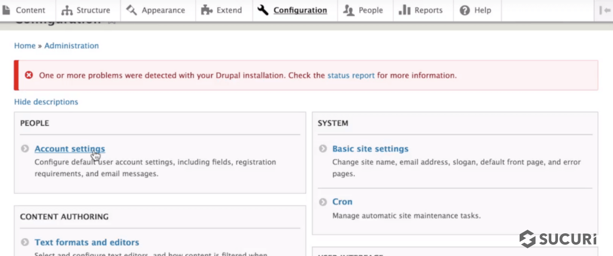Toggle Hide descriptions link
613x256 pixels.
pyautogui.click(x=46, y=102)
